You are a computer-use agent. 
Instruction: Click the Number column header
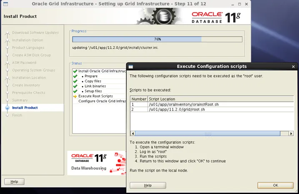pyautogui.click(x=139, y=99)
